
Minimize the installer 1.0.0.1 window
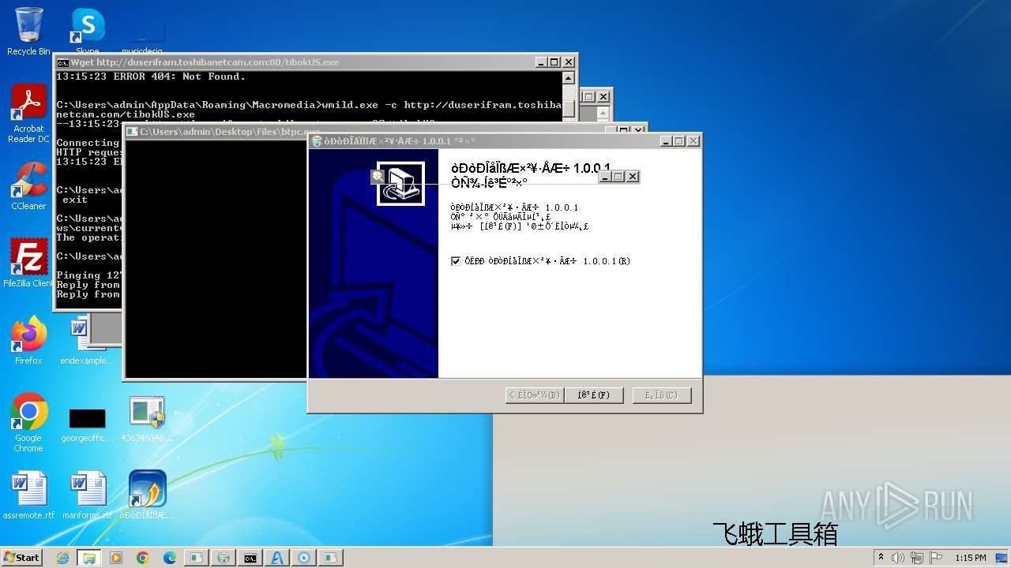[x=667, y=141]
